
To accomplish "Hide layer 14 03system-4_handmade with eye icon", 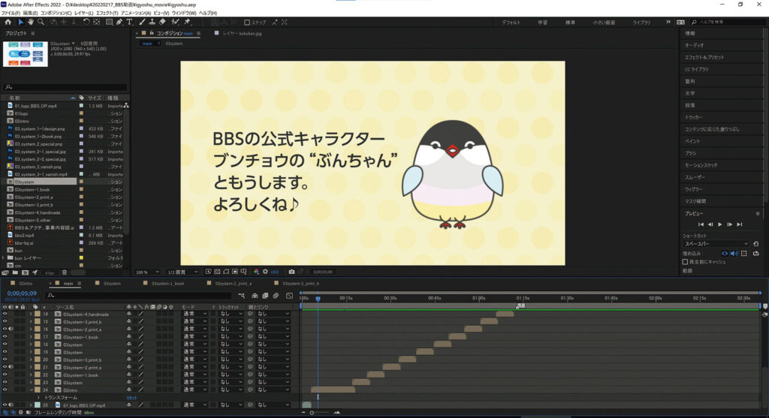I will 5,314.
